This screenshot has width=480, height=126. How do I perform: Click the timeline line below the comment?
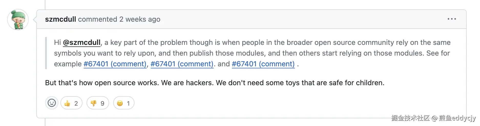pyautogui.click(x=45, y=122)
